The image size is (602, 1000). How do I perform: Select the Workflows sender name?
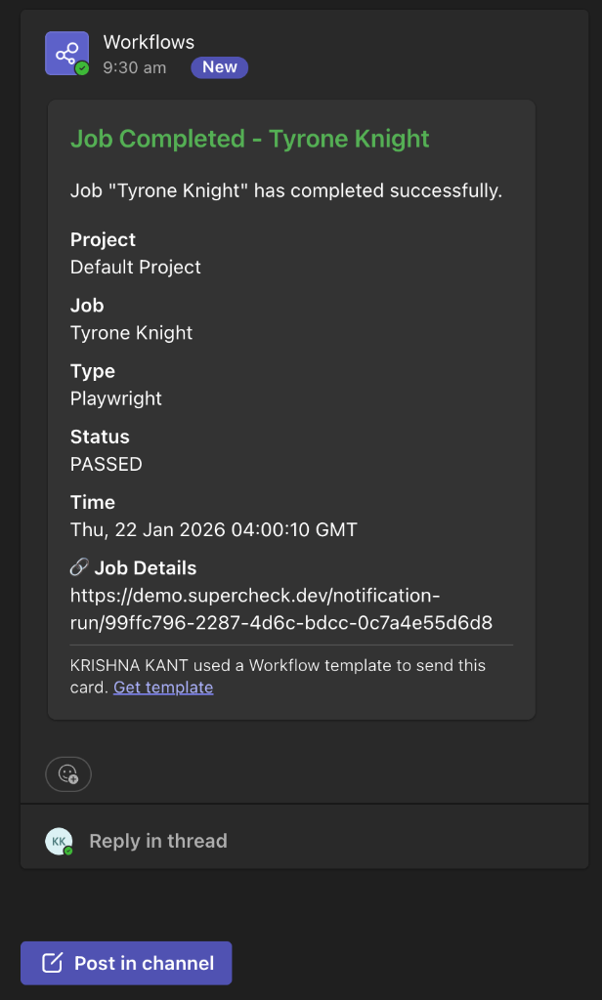pos(149,42)
